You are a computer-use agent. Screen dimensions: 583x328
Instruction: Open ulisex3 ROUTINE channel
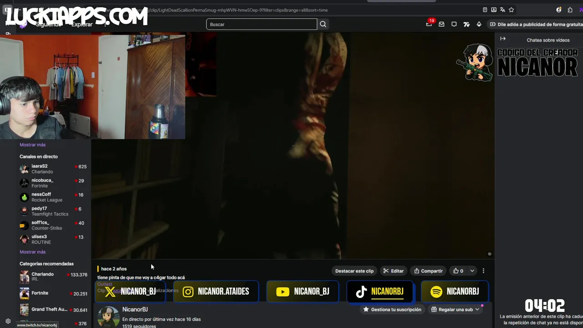click(53, 240)
